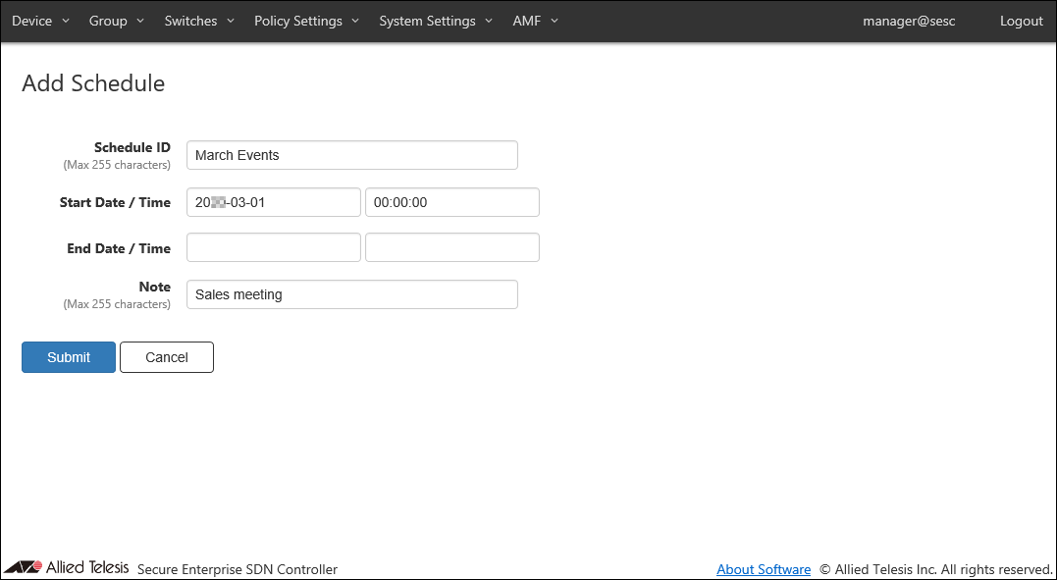The width and height of the screenshot is (1057, 580).
Task: Focus the Schedule ID input field
Action: [x=352, y=155]
